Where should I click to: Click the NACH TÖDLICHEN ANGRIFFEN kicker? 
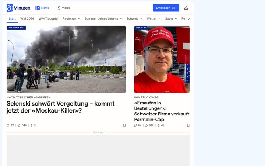coord(29,97)
